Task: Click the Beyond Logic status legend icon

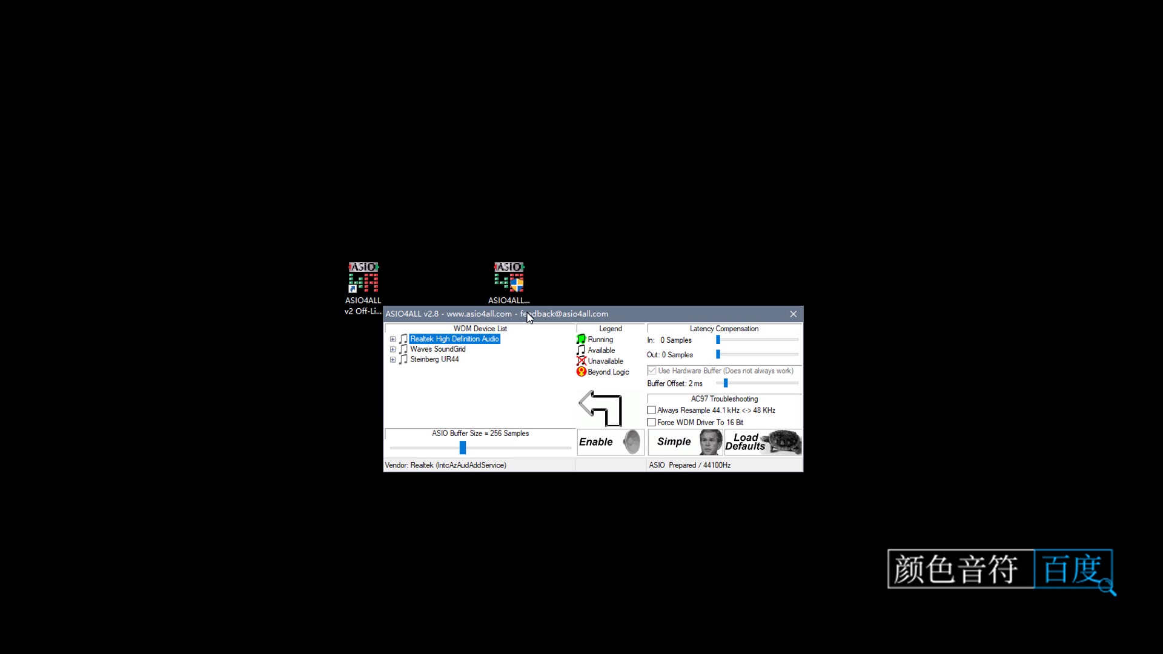Action: [581, 371]
